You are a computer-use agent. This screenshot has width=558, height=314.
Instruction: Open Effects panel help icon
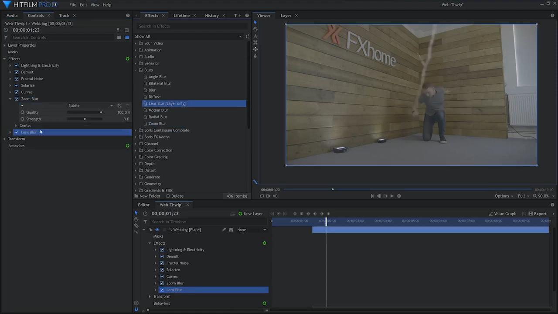click(247, 15)
